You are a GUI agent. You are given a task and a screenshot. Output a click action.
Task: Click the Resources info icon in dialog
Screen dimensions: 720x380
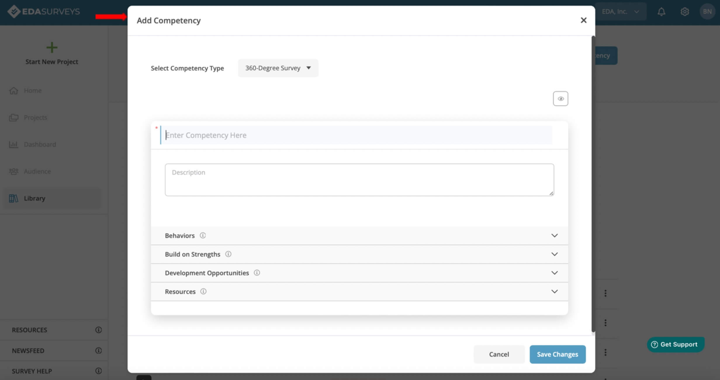[203, 291]
